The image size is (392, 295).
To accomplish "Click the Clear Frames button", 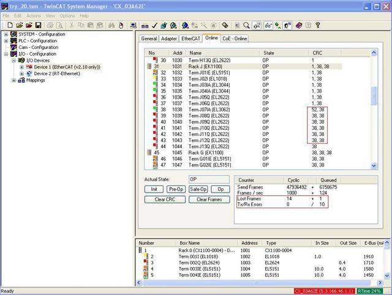I will pos(209,200).
